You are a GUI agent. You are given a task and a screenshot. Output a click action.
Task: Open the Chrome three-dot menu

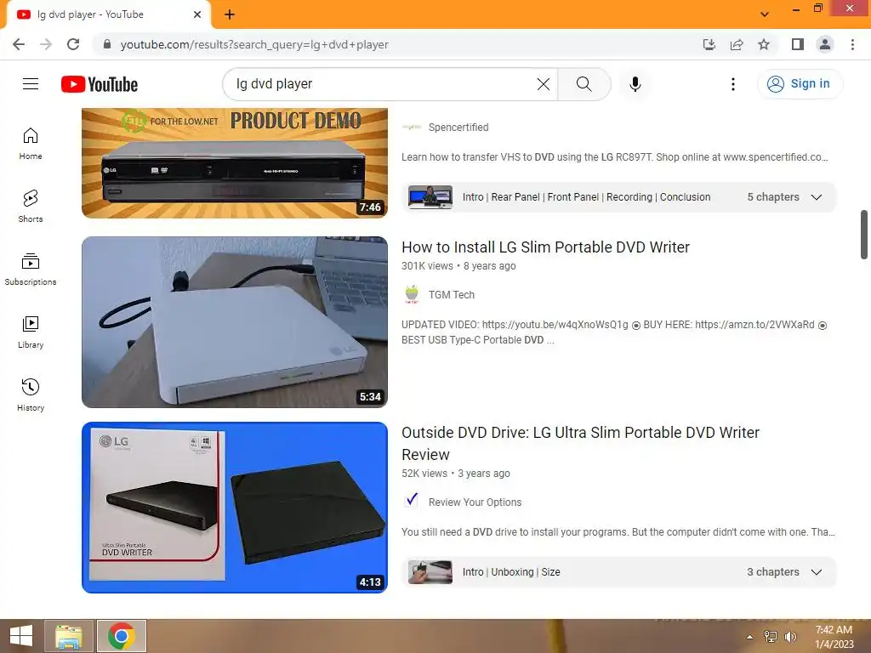tap(852, 44)
